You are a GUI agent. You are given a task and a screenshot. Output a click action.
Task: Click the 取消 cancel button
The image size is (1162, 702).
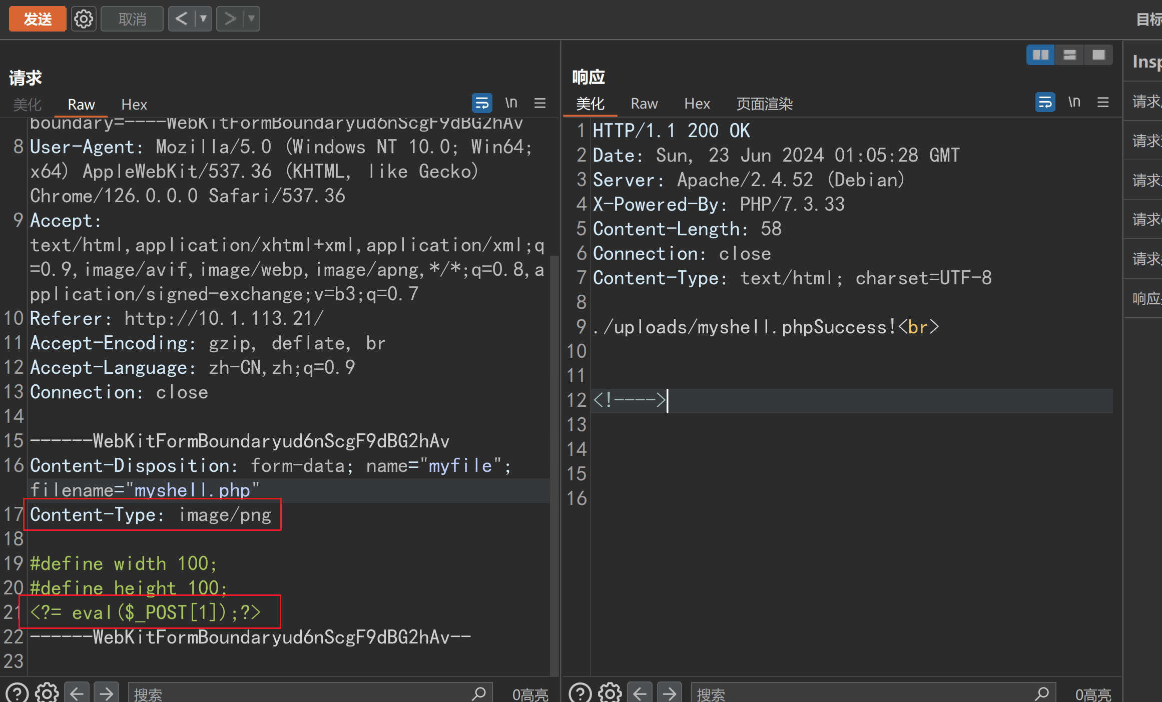tap(132, 19)
